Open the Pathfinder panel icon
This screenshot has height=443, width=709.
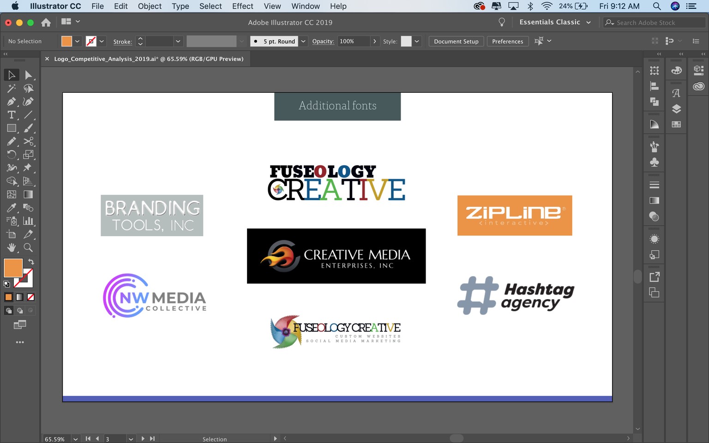click(654, 102)
